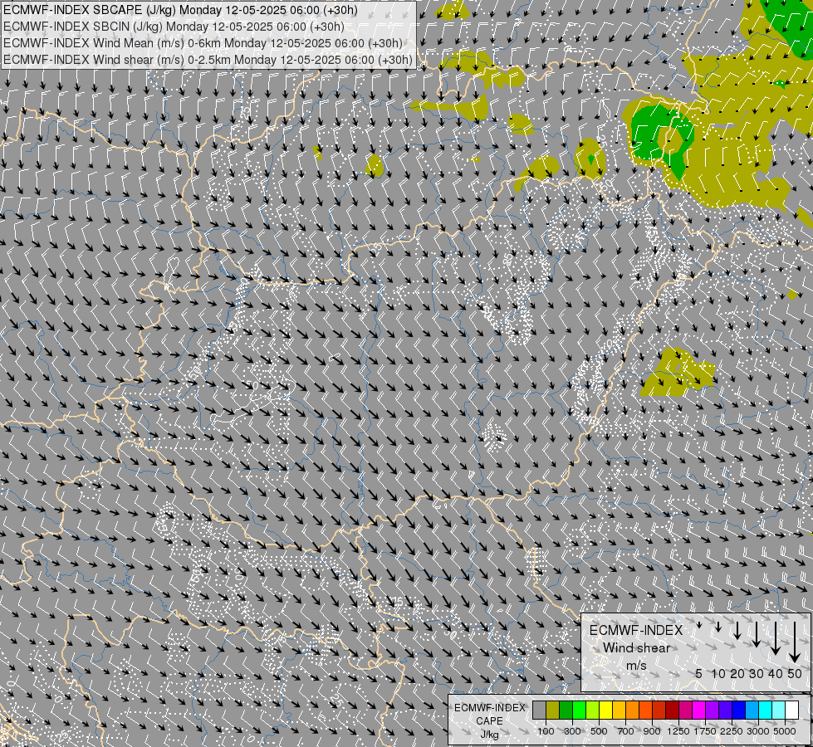The image size is (813, 747).
Task: Click the 100 value on CAPE scale
Action: pyautogui.click(x=546, y=731)
